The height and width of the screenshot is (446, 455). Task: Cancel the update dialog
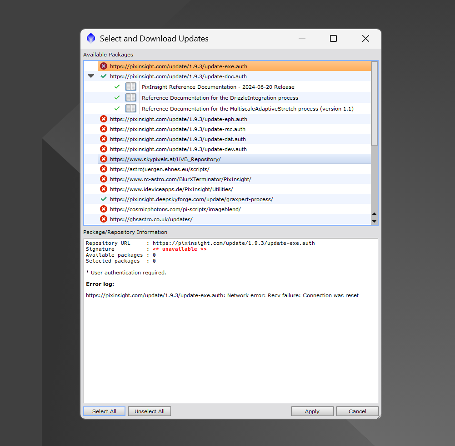pos(357,411)
